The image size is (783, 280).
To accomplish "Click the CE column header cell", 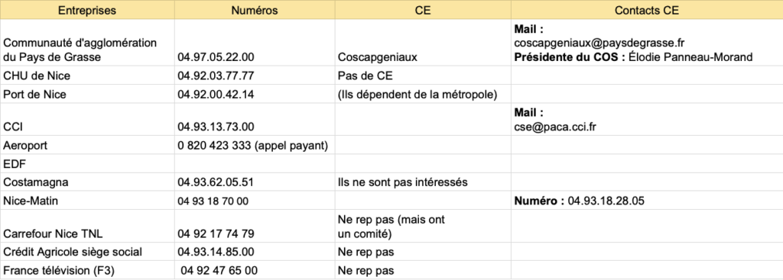I will [x=423, y=10].
